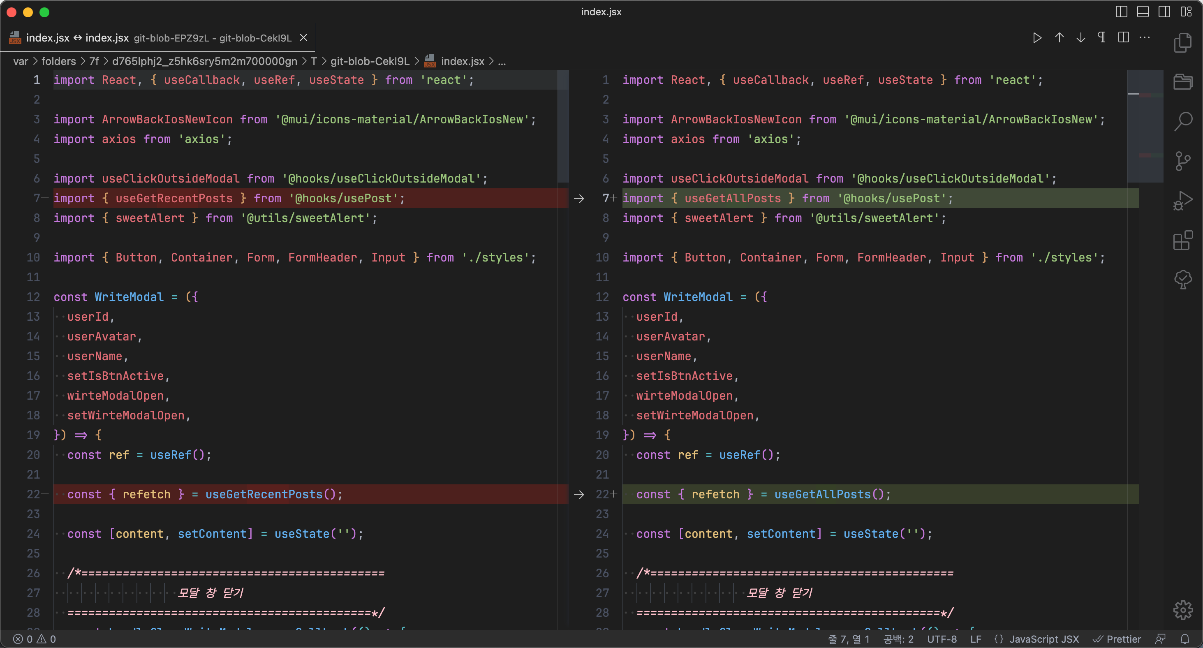Go to previous change arrow
The height and width of the screenshot is (648, 1203).
(1059, 38)
